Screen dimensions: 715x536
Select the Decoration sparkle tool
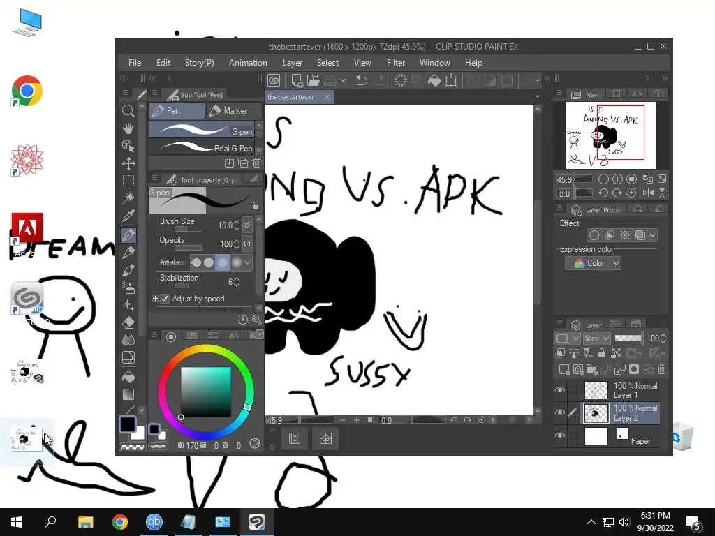pyautogui.click(x=128, y=305)
